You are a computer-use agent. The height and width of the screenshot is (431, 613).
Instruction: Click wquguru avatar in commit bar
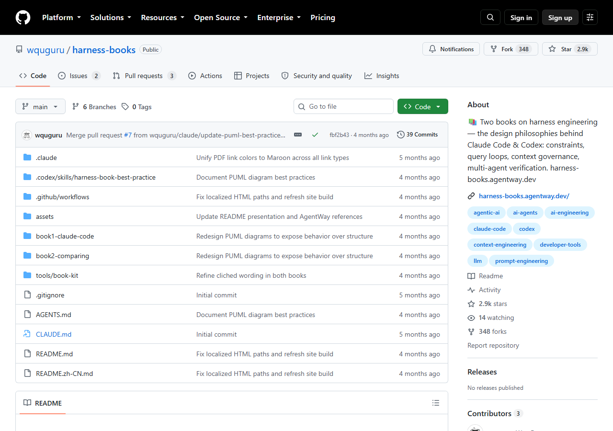(27, 135)
